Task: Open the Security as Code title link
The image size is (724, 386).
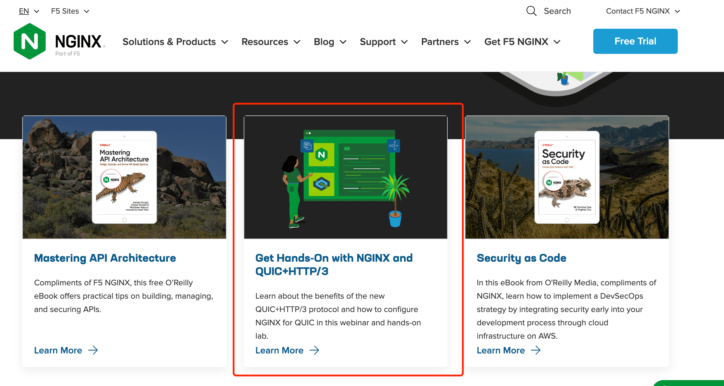Action: pos(521,258)
